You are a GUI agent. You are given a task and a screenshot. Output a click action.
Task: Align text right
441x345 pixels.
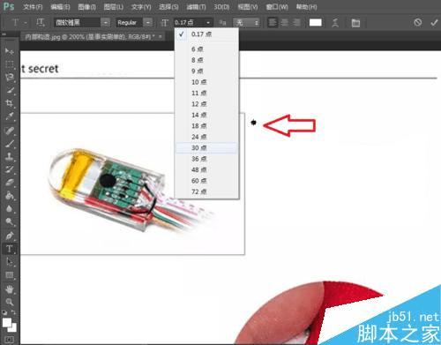[296, 22]
